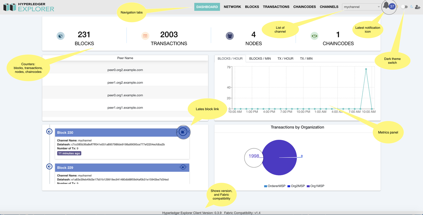Click the icon beside the TRANSACTIONS counter

(x=145, y=36)
